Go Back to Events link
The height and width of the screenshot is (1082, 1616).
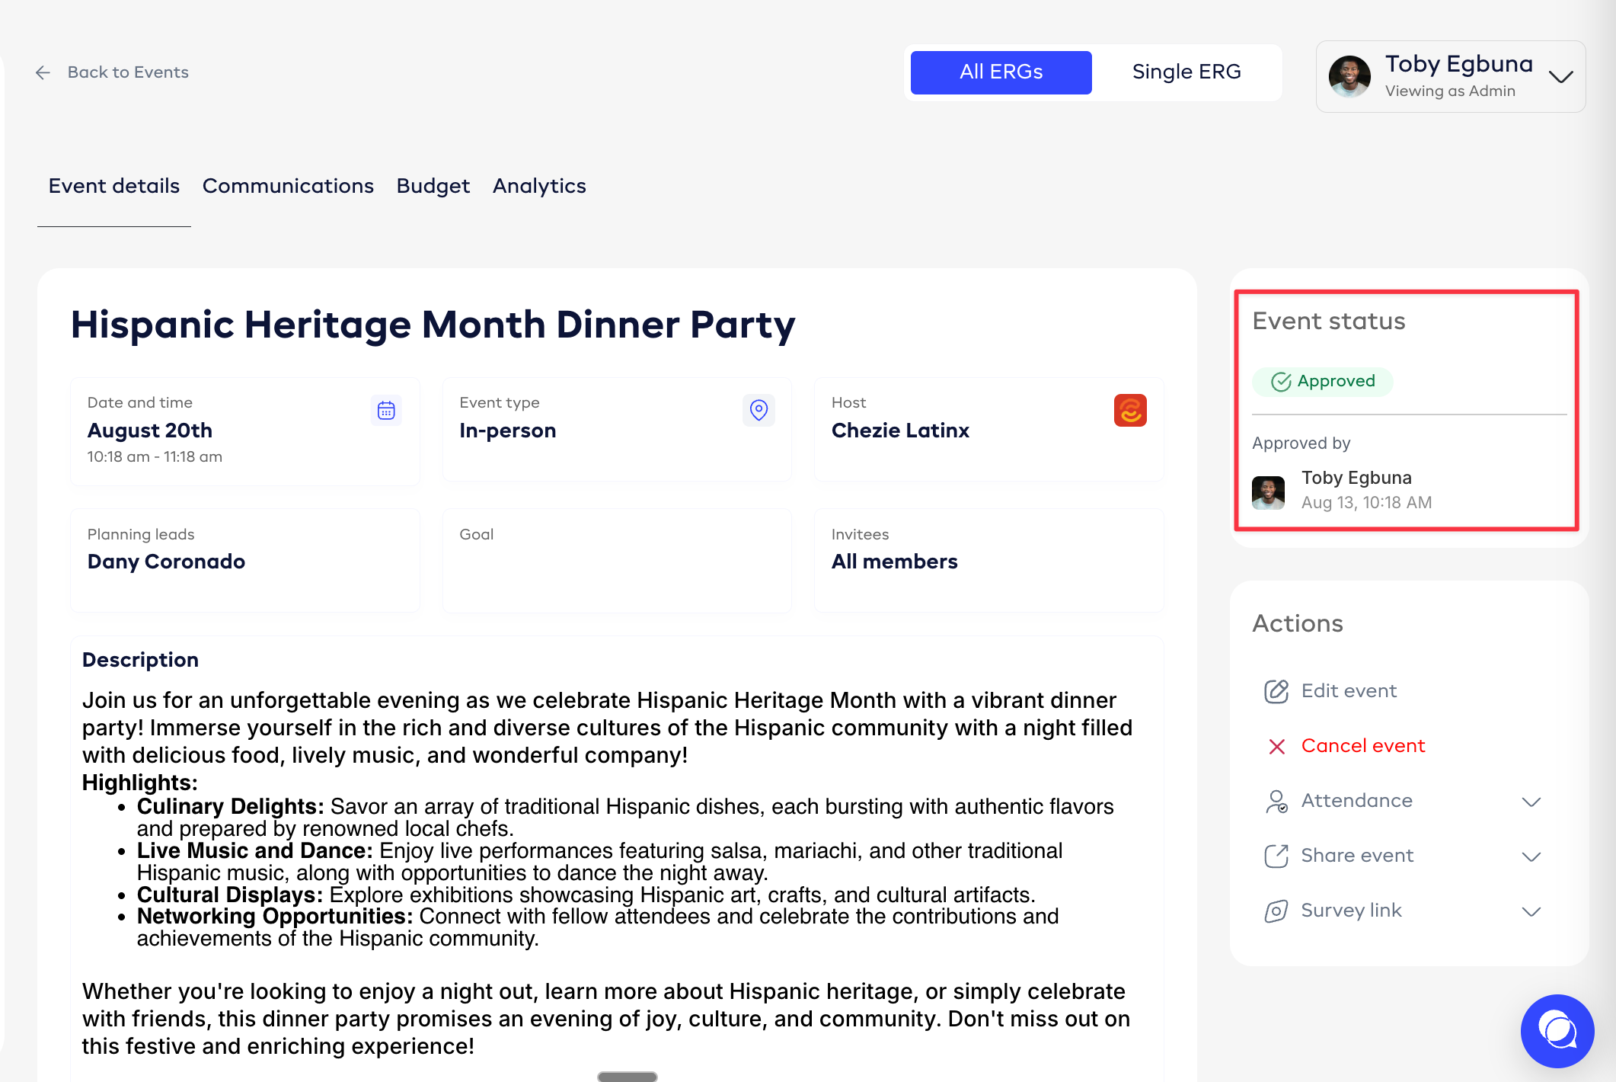point(128,72)
